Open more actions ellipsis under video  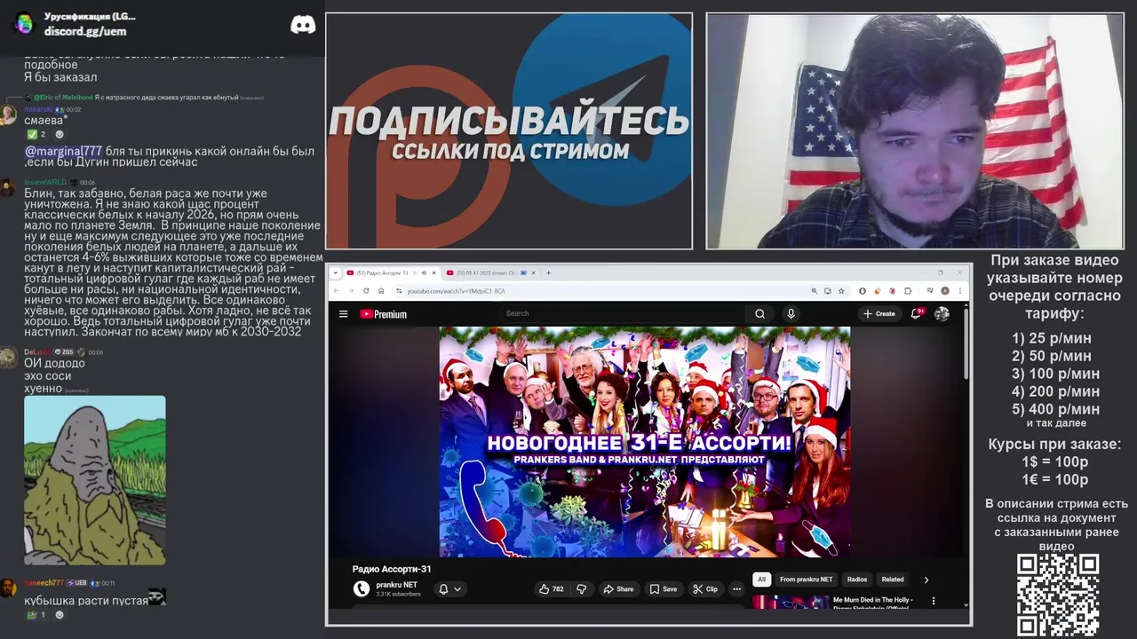[736, 588]
